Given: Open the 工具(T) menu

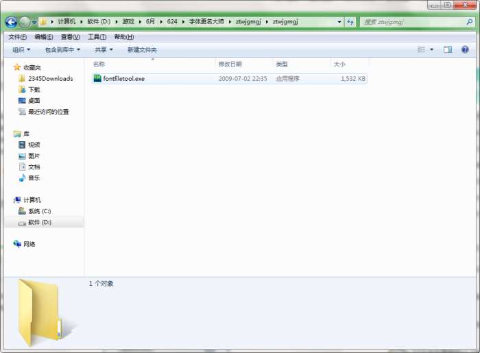Looking at the screenshot, I should click(x=97, y=37).
